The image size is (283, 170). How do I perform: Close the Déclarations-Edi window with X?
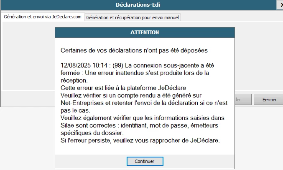pos(280,5)
